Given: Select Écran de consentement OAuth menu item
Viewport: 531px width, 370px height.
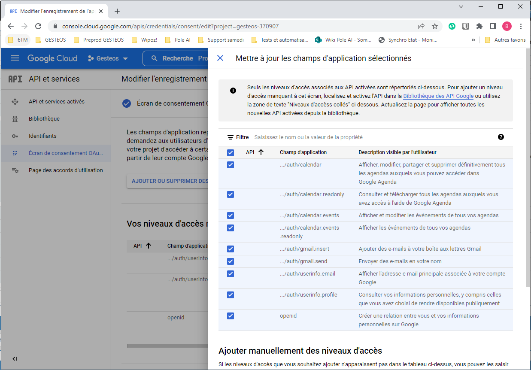Looking at the screenshot, I should pyautogui.click(x=66, y=153).
